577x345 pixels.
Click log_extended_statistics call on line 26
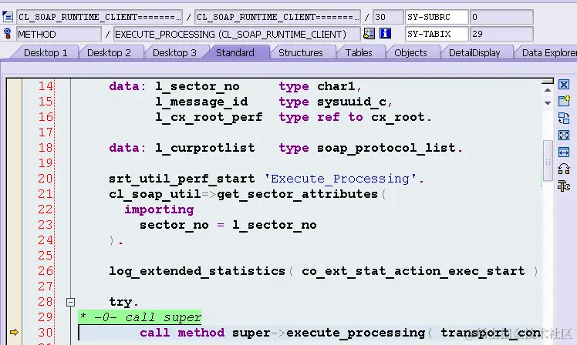coord(197,271)
